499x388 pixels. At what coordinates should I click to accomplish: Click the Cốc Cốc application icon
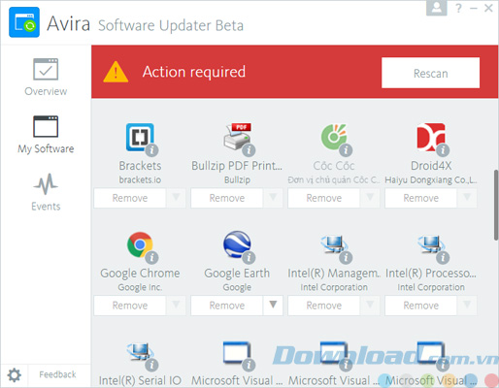tap(334, 137)
